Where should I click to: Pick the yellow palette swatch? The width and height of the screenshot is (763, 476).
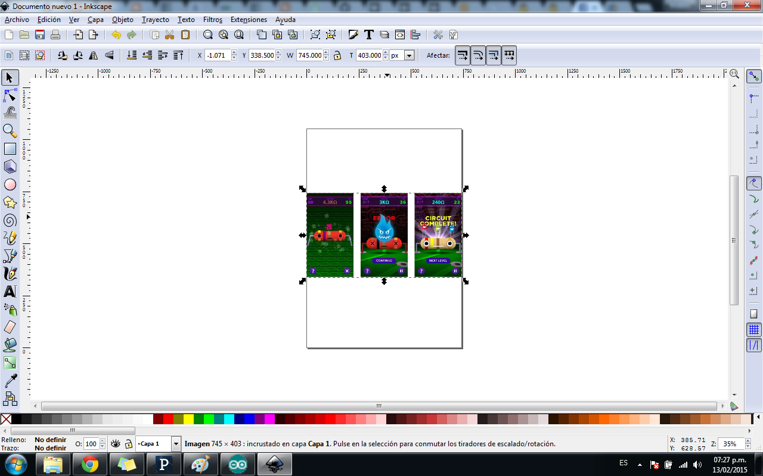point(188,419)
